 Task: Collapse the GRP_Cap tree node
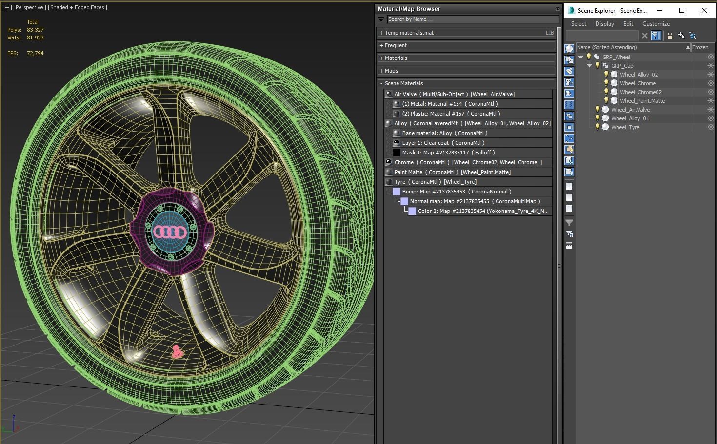tap(589, 66)
